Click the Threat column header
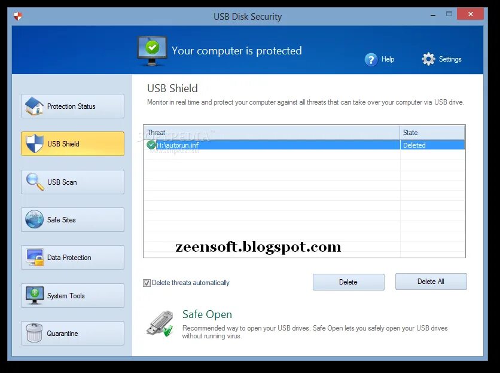 [x=272, y=133]
